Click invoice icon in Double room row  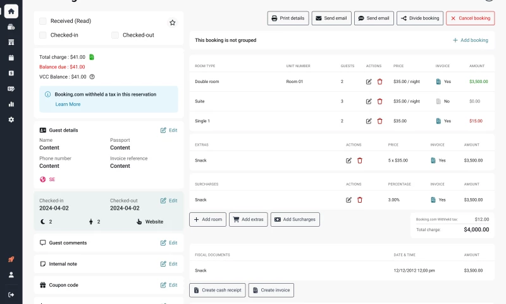(x=438, y=82)
